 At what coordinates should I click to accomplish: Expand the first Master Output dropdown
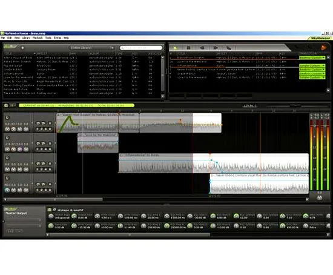click(24, 220)
